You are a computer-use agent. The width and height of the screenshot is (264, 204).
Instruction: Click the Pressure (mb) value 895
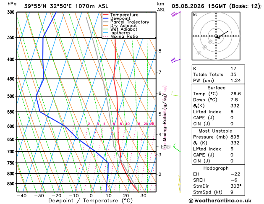[235, 137]
